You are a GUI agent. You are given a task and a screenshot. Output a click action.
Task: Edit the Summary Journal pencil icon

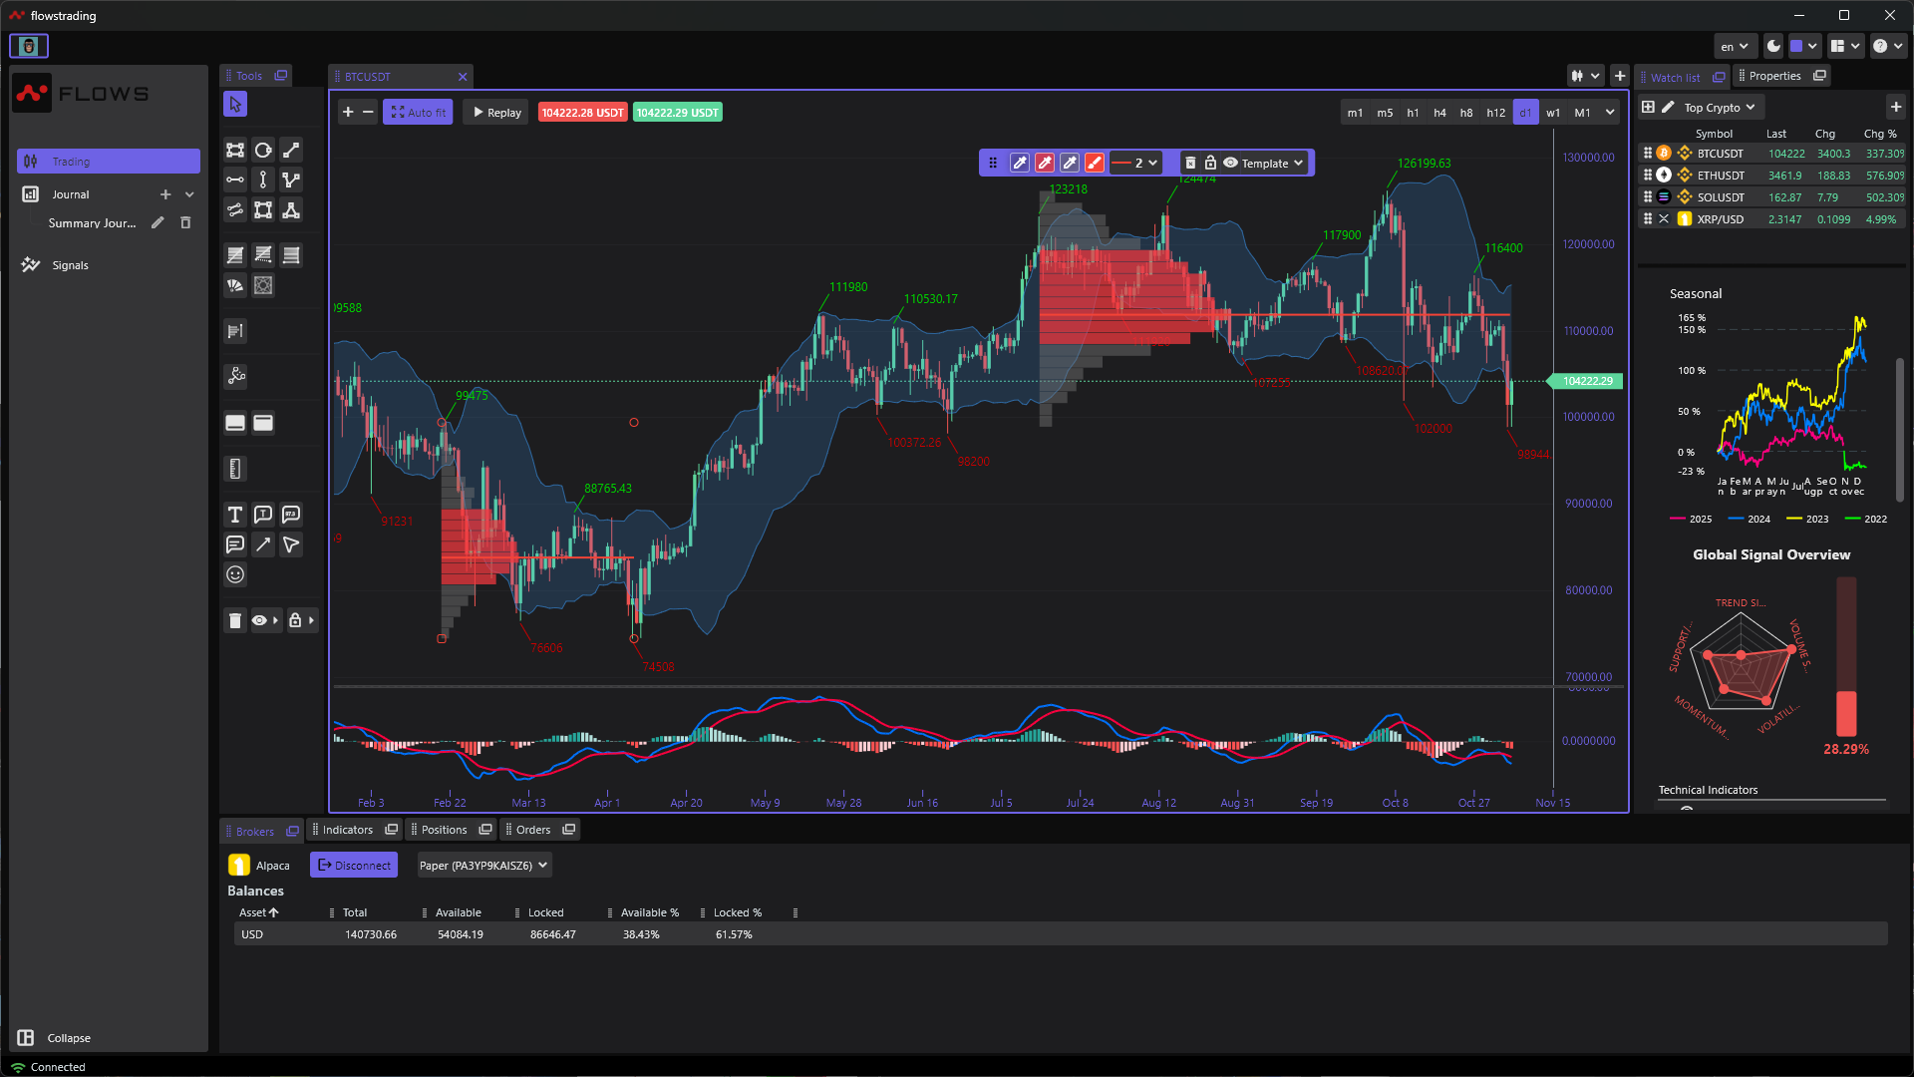(x=158, y=223)
